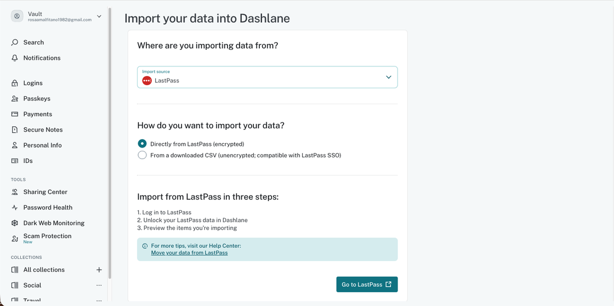
Task: Open Notifications from the sidebar
Action: (42, 58)
